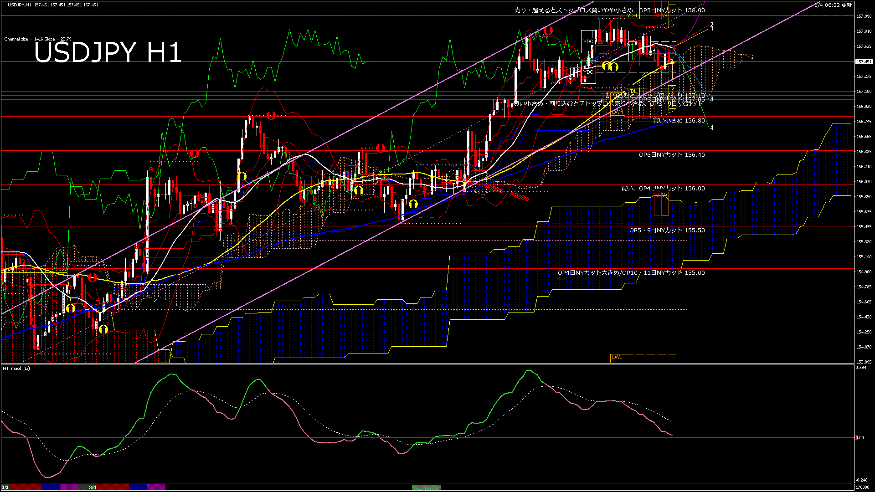Screen dimensions: 875x492
Task: Click the lowest yellow buy arrow near 154.25
Action: pos(103,328)
